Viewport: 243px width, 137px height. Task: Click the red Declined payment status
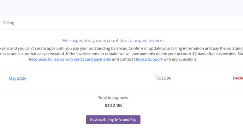click(x=238, y=78)
